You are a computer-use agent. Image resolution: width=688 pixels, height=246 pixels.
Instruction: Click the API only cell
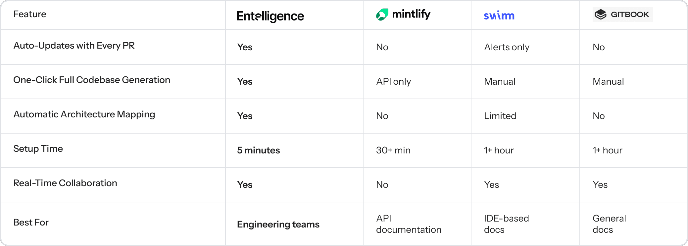click(393, 82)
